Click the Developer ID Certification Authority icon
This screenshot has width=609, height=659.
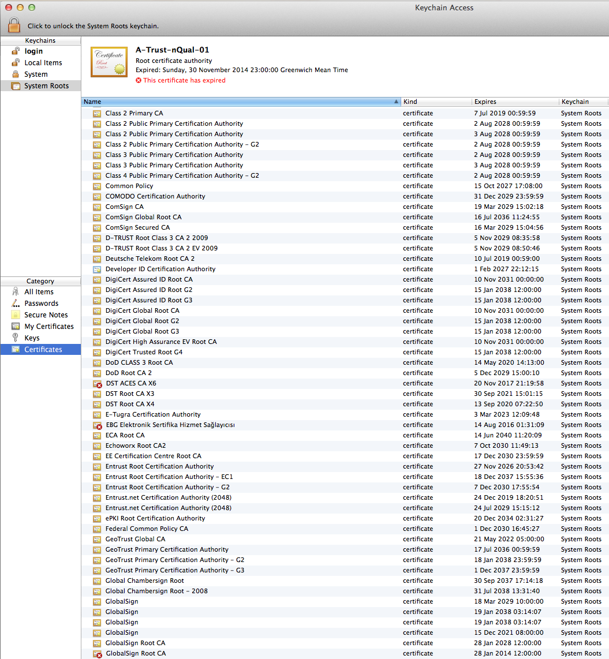(96, 269)
